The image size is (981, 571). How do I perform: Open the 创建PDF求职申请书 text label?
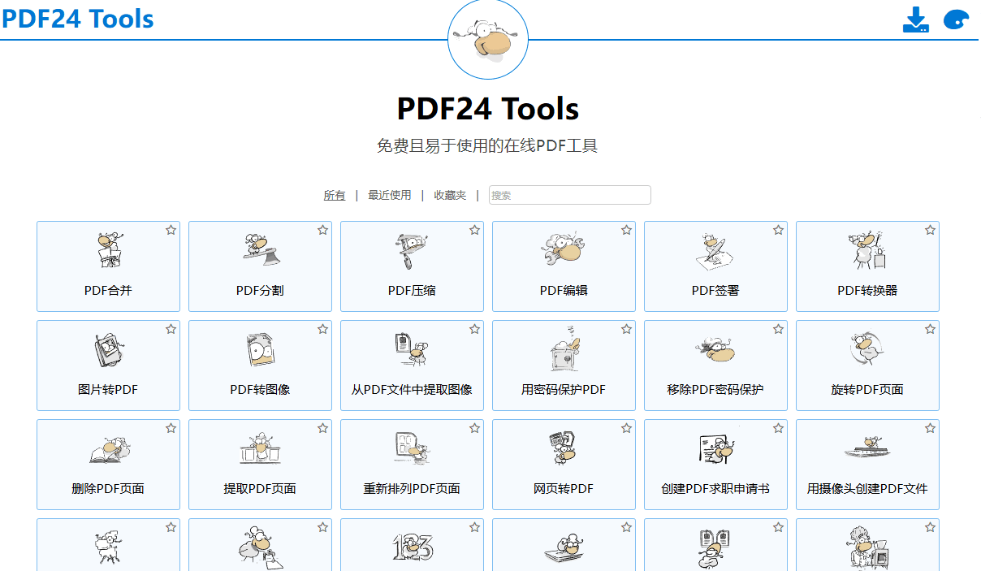[715, 488]
